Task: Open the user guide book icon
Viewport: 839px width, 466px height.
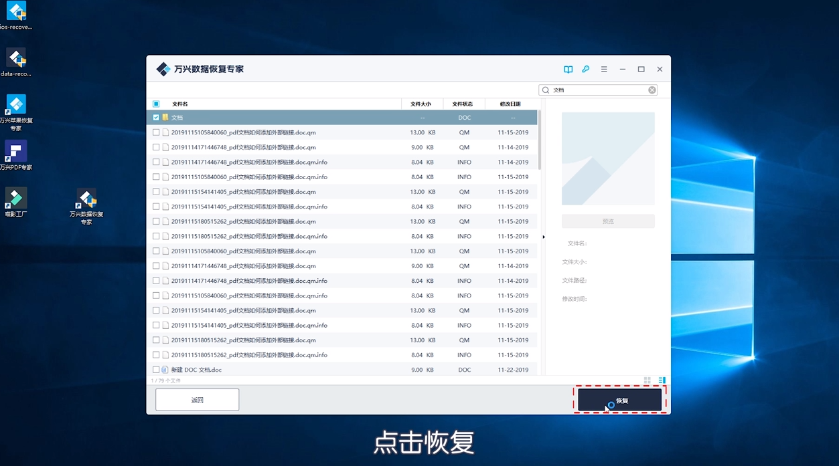Action: point(568,70)
